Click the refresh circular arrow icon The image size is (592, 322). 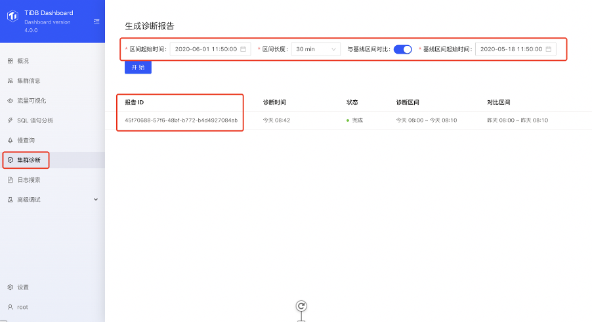pyautogui.click(x=301, y=306)
